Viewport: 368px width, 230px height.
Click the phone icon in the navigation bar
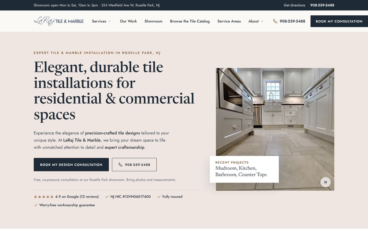click(275, 21)
